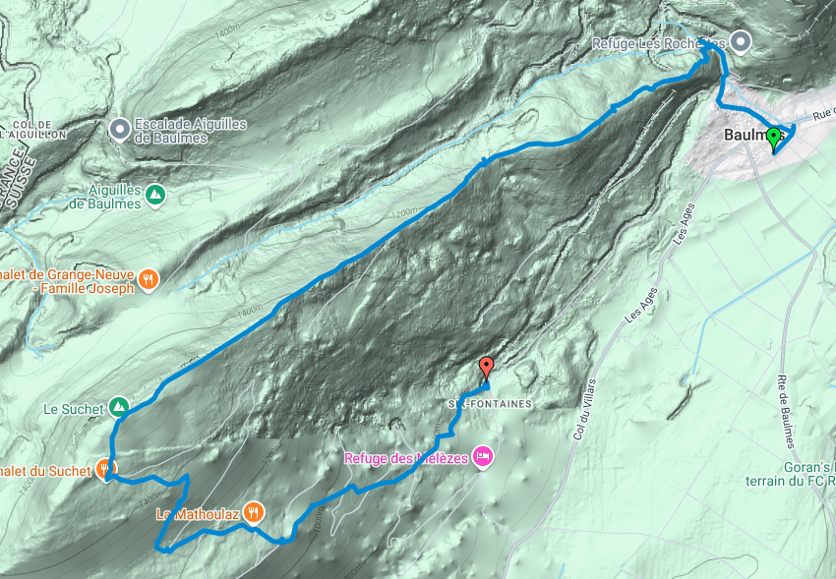Click the Baulmes town label
836x579 pixels.
[x=748, y=135]
